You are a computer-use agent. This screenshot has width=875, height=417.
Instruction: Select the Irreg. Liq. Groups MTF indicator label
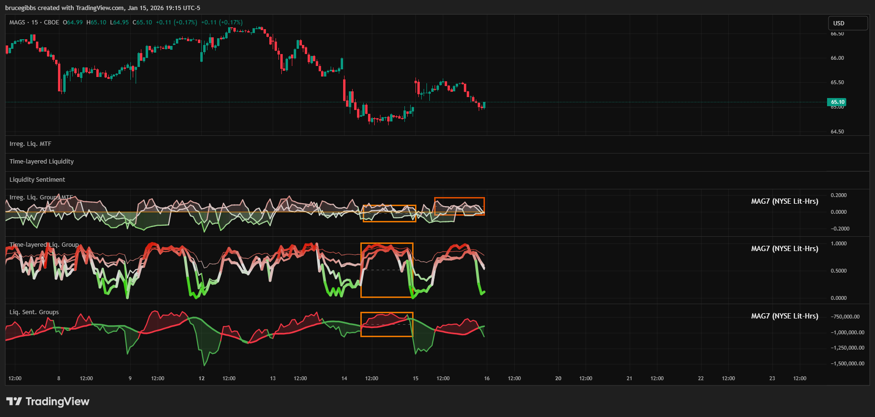click(x=41, y=198)
